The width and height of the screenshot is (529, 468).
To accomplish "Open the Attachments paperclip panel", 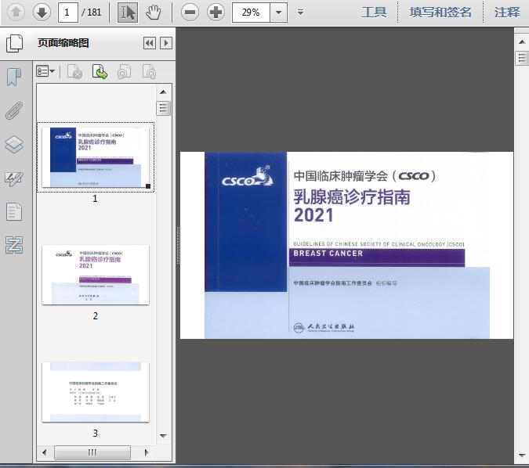I will coord(14,111).
